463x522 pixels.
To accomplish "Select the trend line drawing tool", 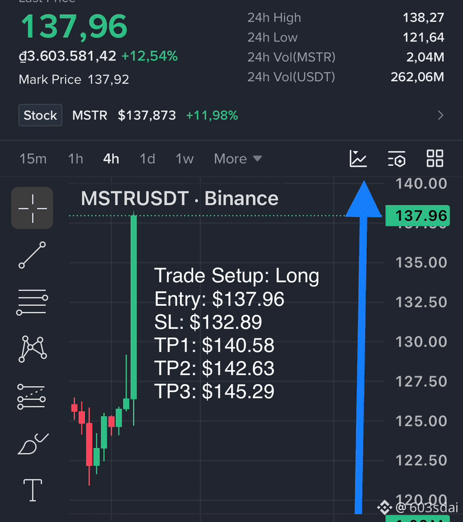I will (x=32, y=255).
